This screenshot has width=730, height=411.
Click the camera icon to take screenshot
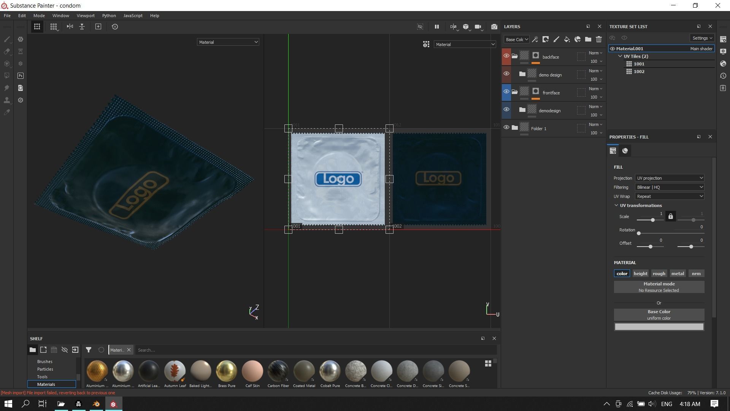click(494, 27)
